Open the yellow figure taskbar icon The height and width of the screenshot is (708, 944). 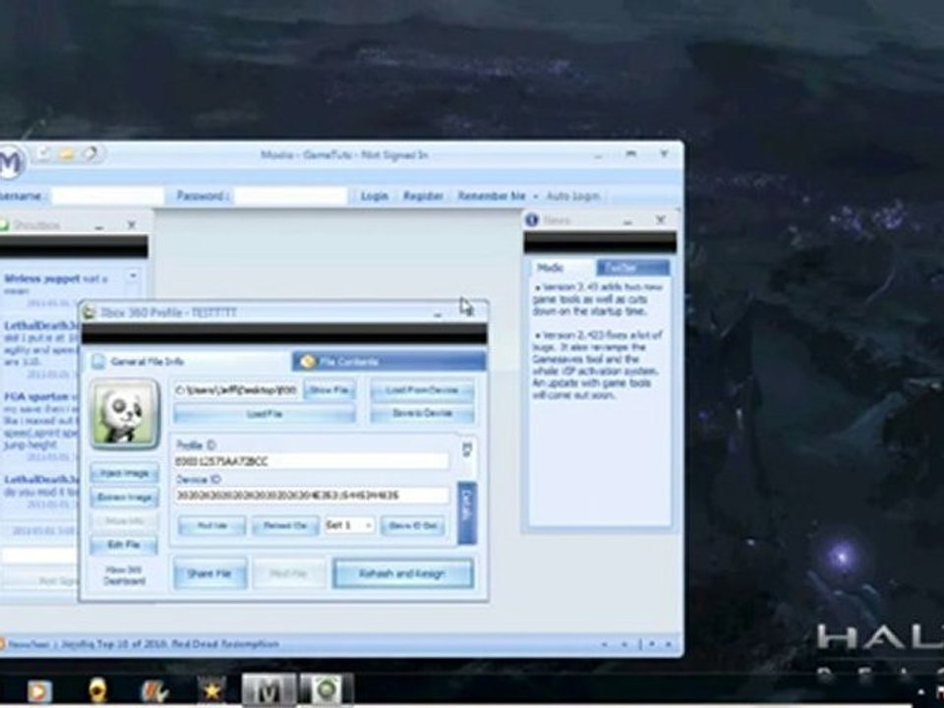tap(97, 690)
